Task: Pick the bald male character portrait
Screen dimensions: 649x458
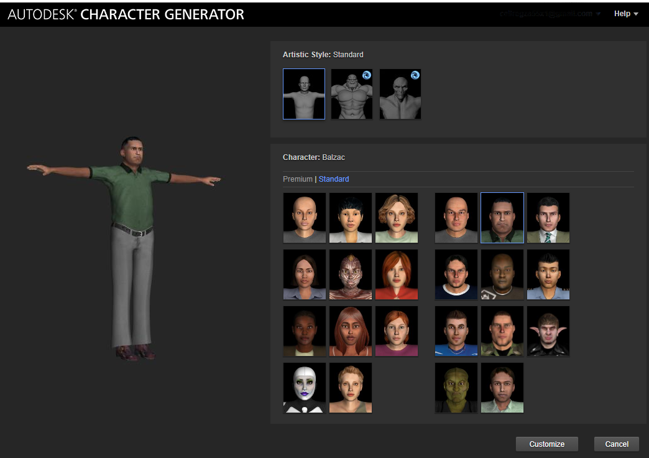Action: coord(456,218)
